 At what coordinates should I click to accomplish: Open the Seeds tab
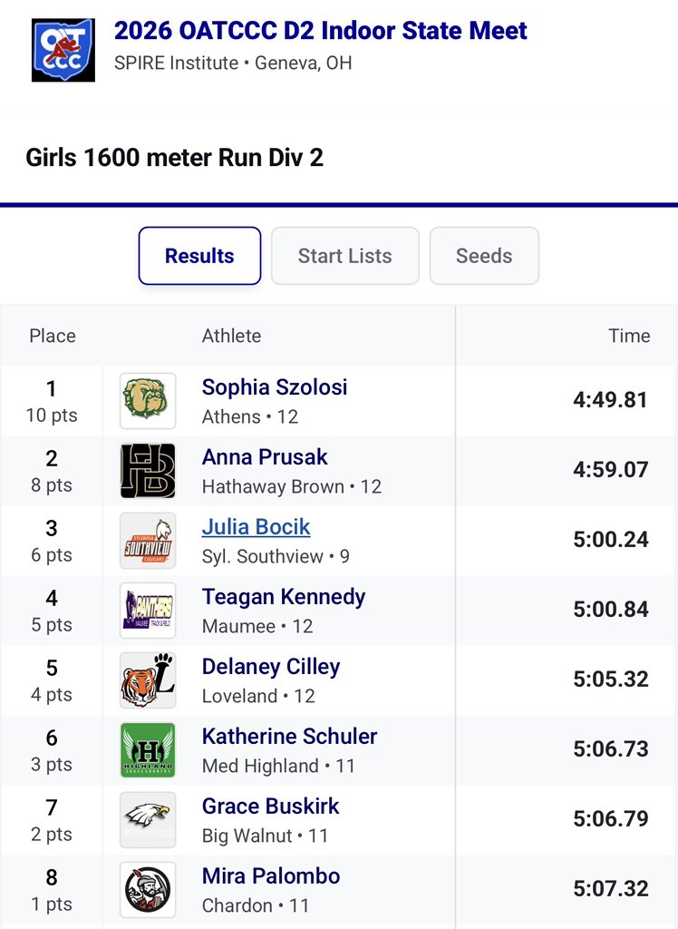point(484,256)
